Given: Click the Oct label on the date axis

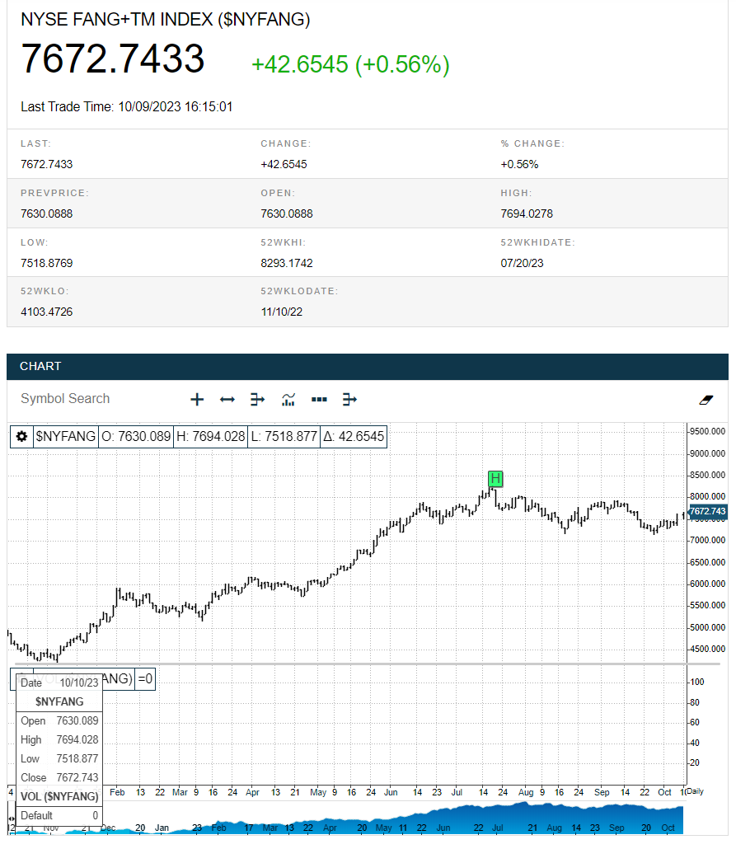Looking at the screenshot, I should pyautogui.click(x=664, y=792).
